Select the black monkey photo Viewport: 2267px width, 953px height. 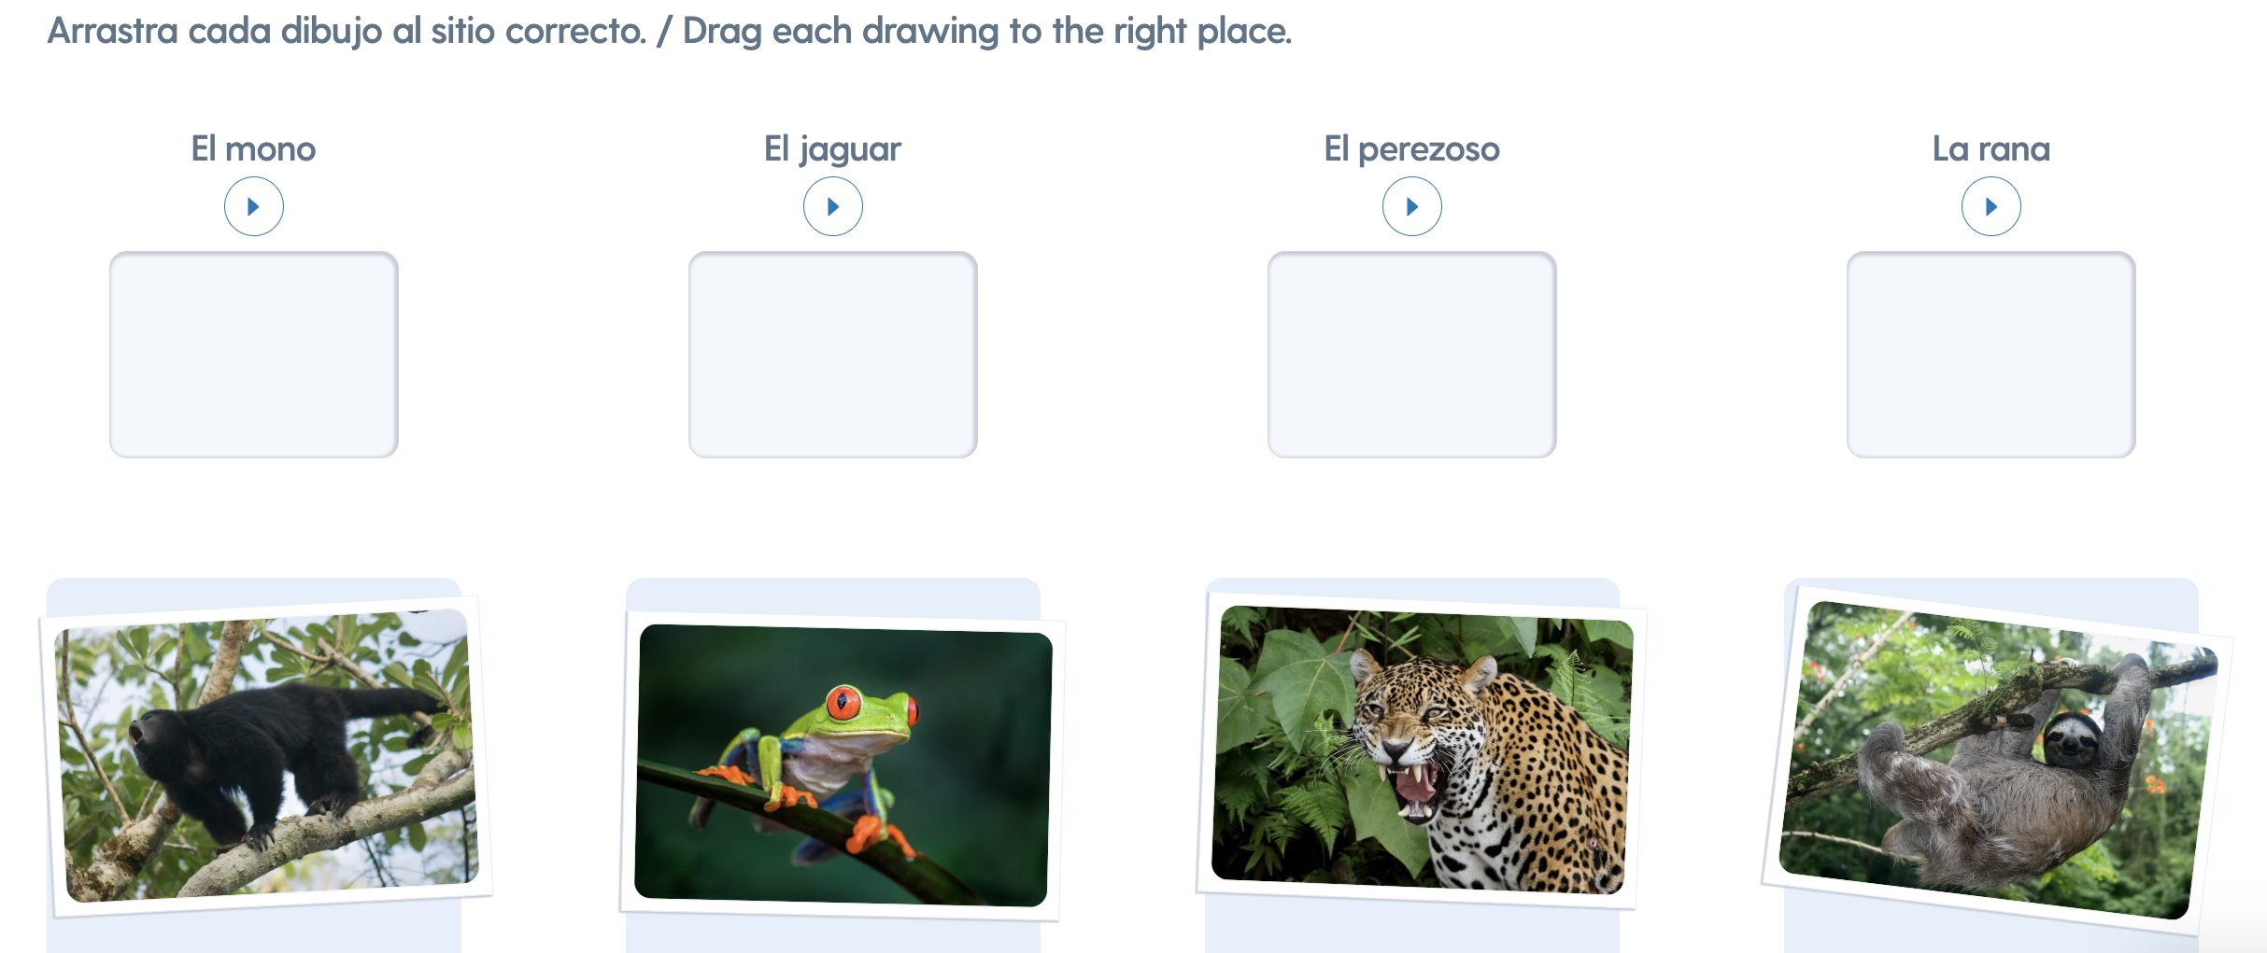tap(266, 754)
